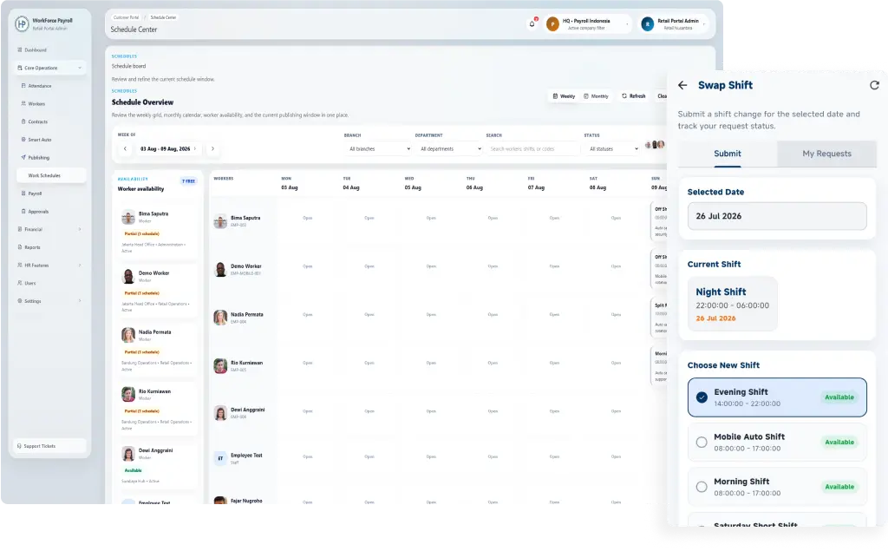
Task: Click the Core Operations folder icon
Action: tap(20, 68)
